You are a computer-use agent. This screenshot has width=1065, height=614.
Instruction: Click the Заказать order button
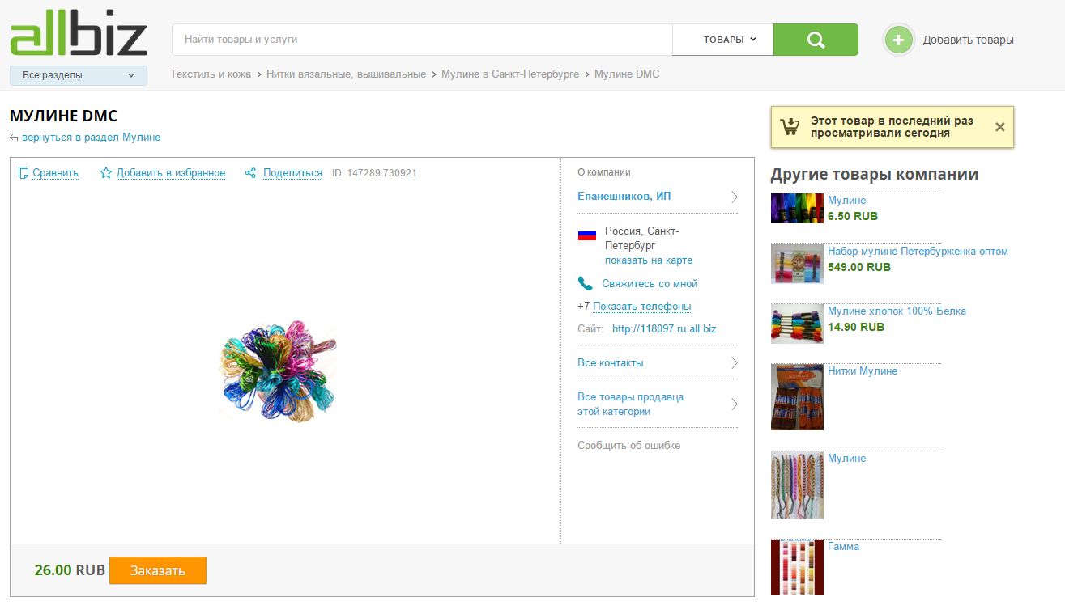point(158,570)
